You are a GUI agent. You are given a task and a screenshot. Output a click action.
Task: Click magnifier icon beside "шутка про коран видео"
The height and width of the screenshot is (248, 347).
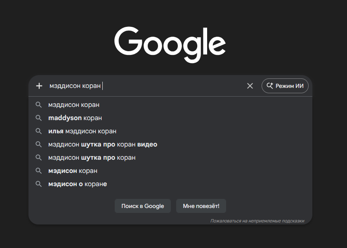[38, 144]
